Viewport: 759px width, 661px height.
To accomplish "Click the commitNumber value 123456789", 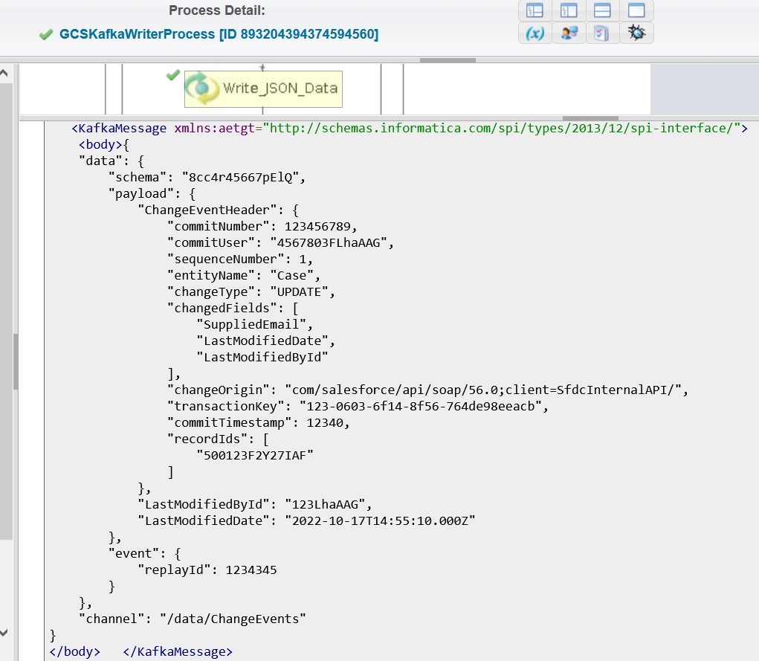I will coord(317,226).
